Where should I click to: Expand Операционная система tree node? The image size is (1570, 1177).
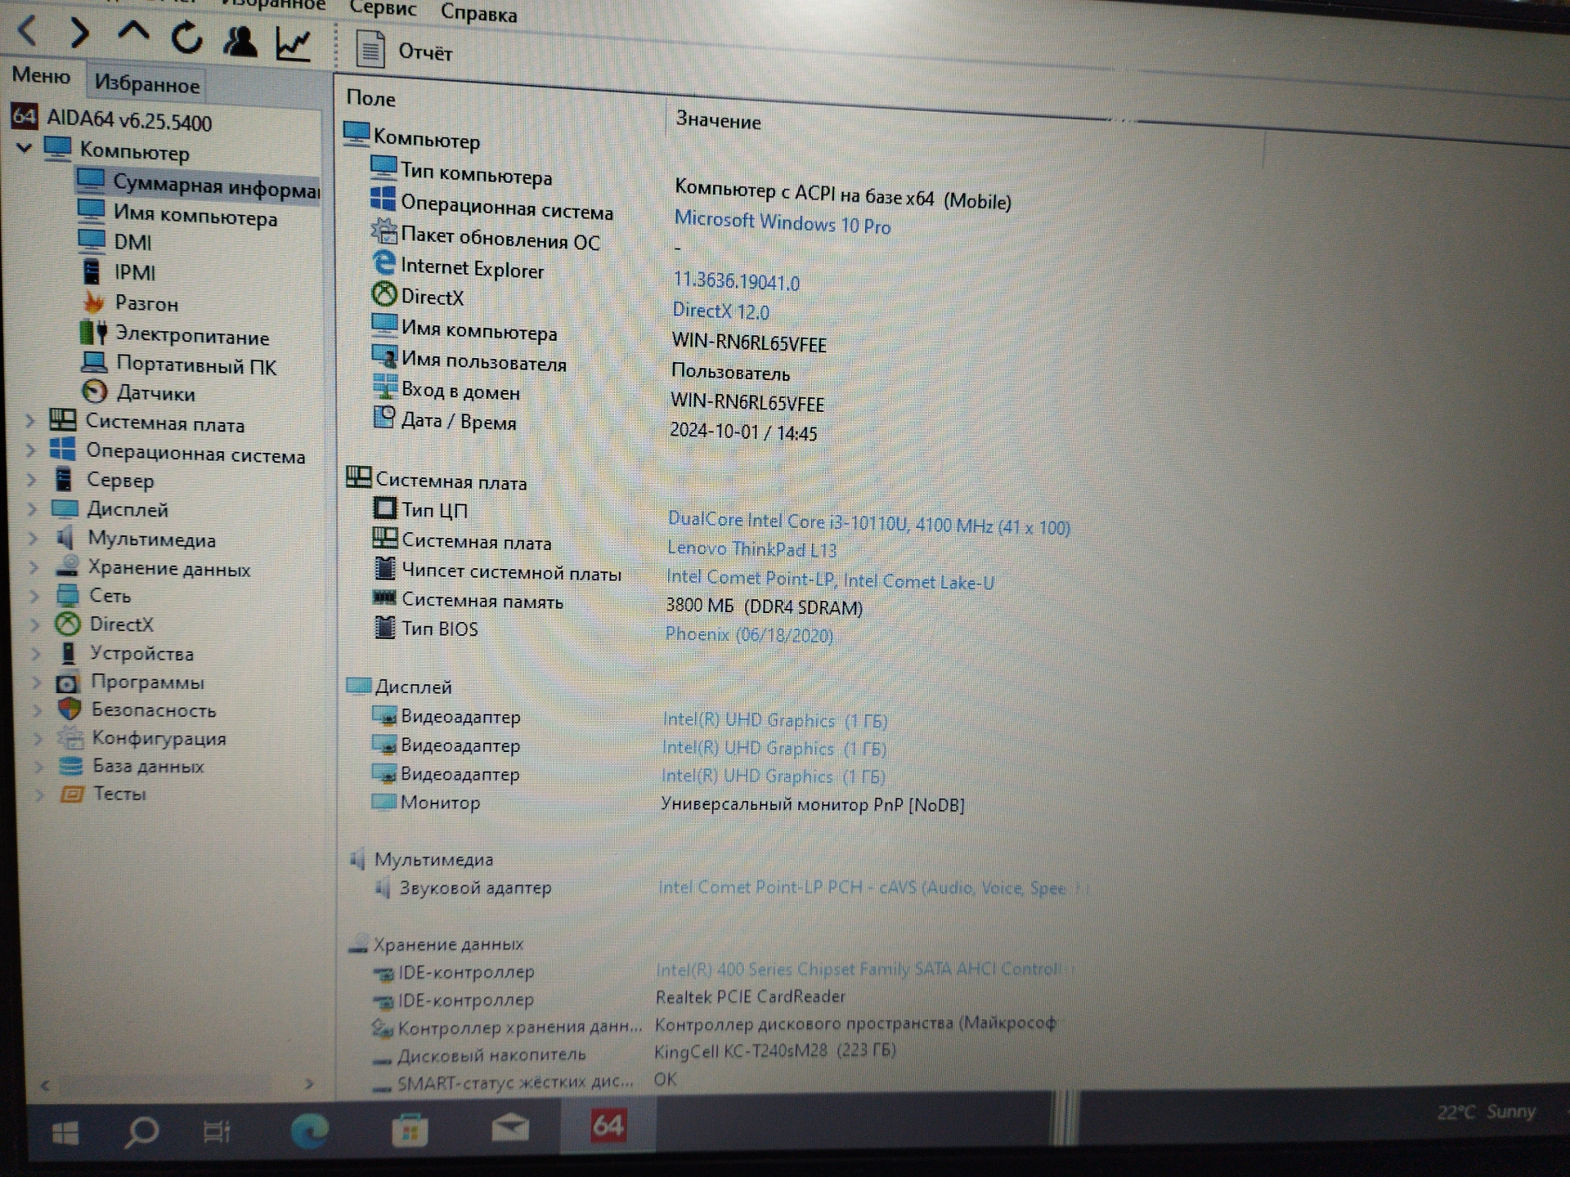click(x=31, y=450)
